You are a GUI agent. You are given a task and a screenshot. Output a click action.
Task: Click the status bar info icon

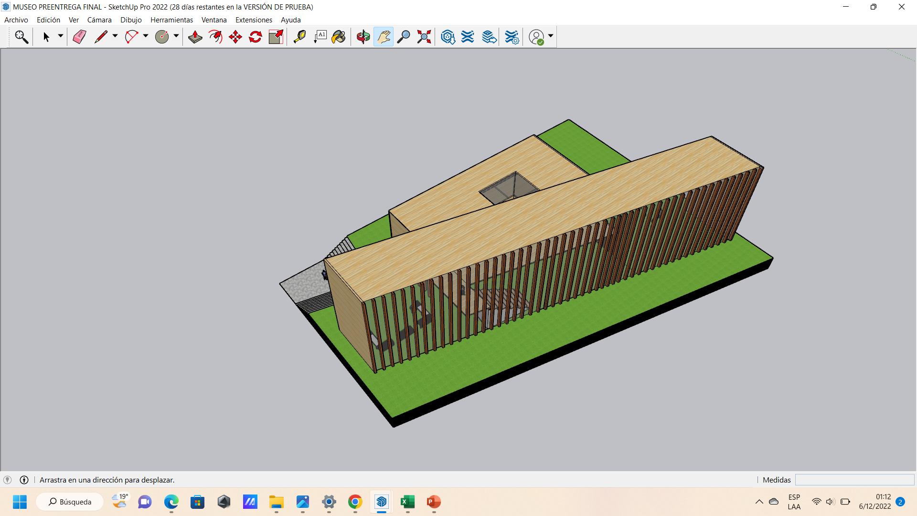pos(24,480)
